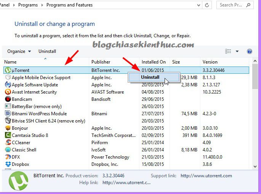Select Avast Internet Security entry
261x194 pixels.
tap(34, 92)
